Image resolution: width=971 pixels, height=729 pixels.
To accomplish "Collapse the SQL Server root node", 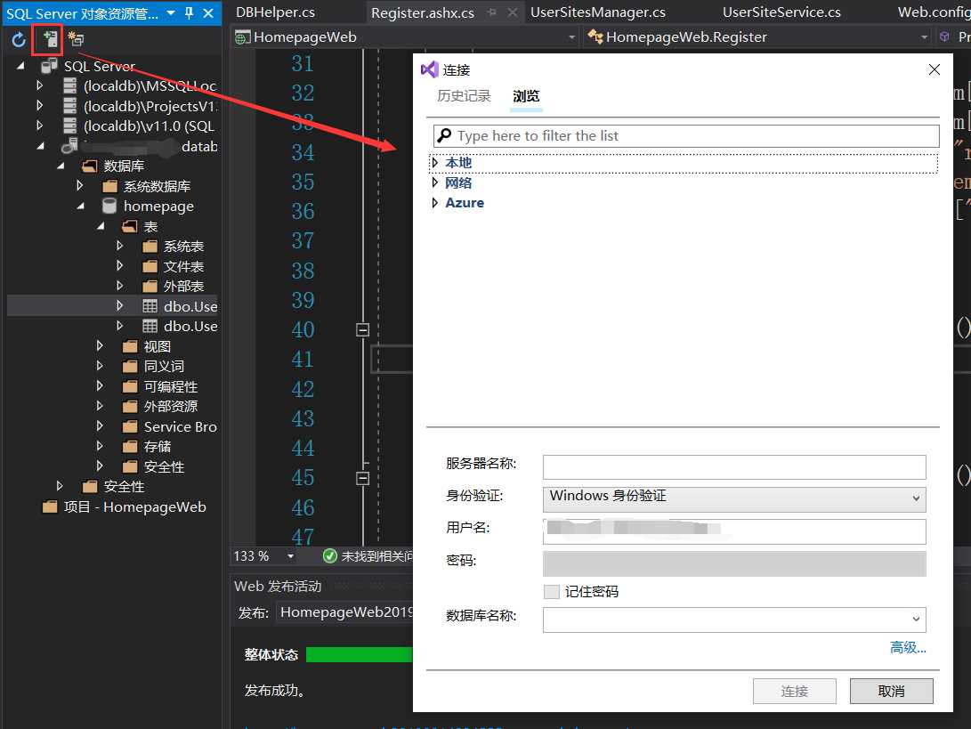I will point(20,66).
